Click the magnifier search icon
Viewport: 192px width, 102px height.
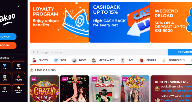point(34,52)
